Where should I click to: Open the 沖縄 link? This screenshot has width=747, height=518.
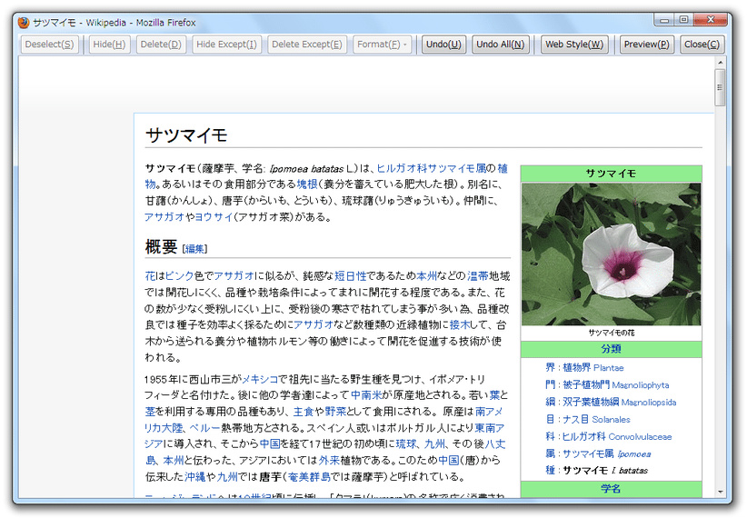194,476
